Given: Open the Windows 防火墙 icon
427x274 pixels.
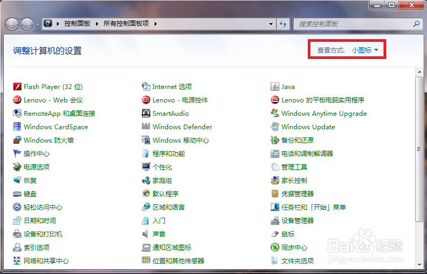Looking at the screenshot, I should click(x=17, y=140).
